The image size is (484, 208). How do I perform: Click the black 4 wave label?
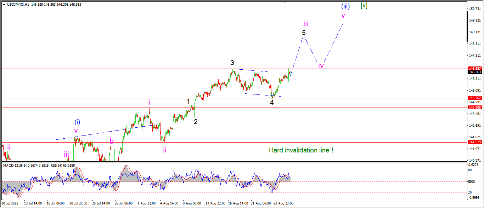pos(272,103)
